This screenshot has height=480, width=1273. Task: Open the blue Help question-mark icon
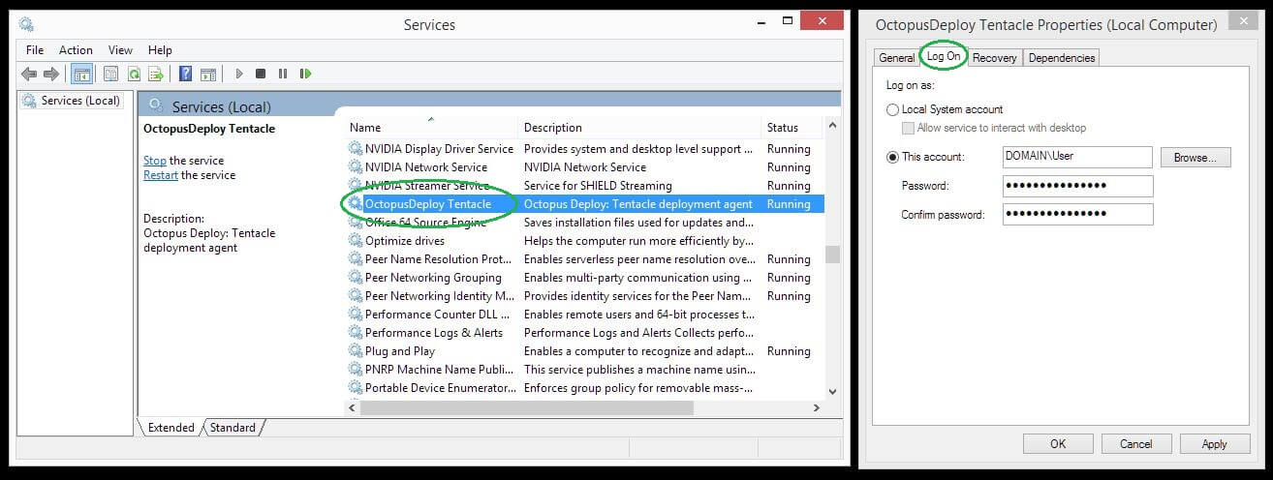pos(185,74)
